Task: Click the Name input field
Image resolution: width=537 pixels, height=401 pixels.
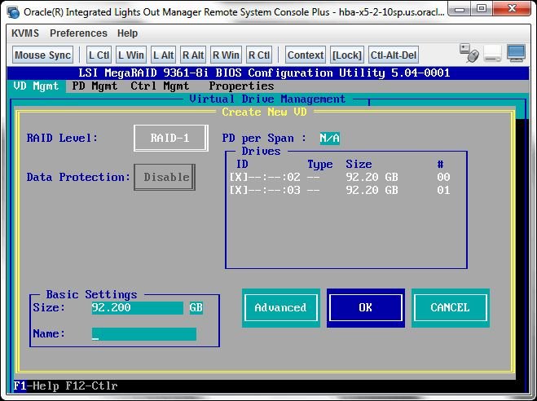Action: [x=144, y=334]
